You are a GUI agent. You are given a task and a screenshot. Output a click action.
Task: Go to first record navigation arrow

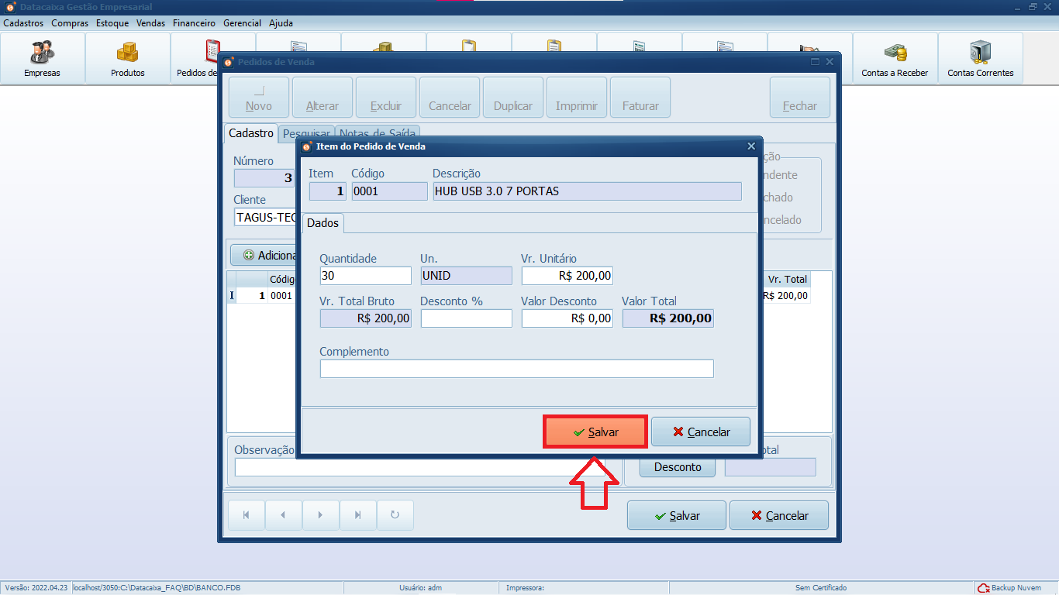coord(246,515)
